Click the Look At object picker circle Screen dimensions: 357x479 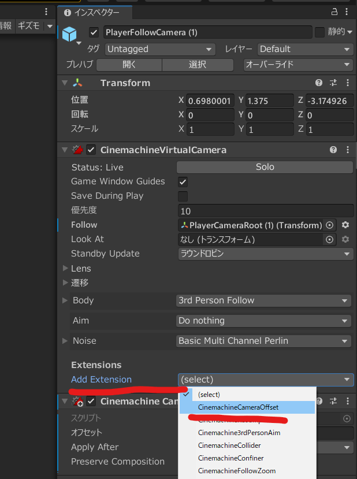[329, 239]
